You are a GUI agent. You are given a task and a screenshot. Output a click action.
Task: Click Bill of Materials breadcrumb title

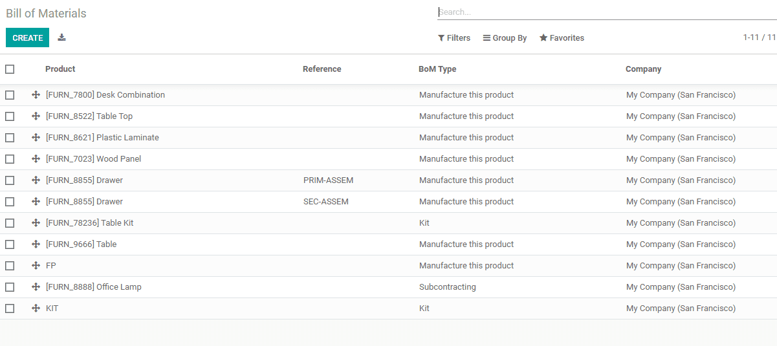46,14
